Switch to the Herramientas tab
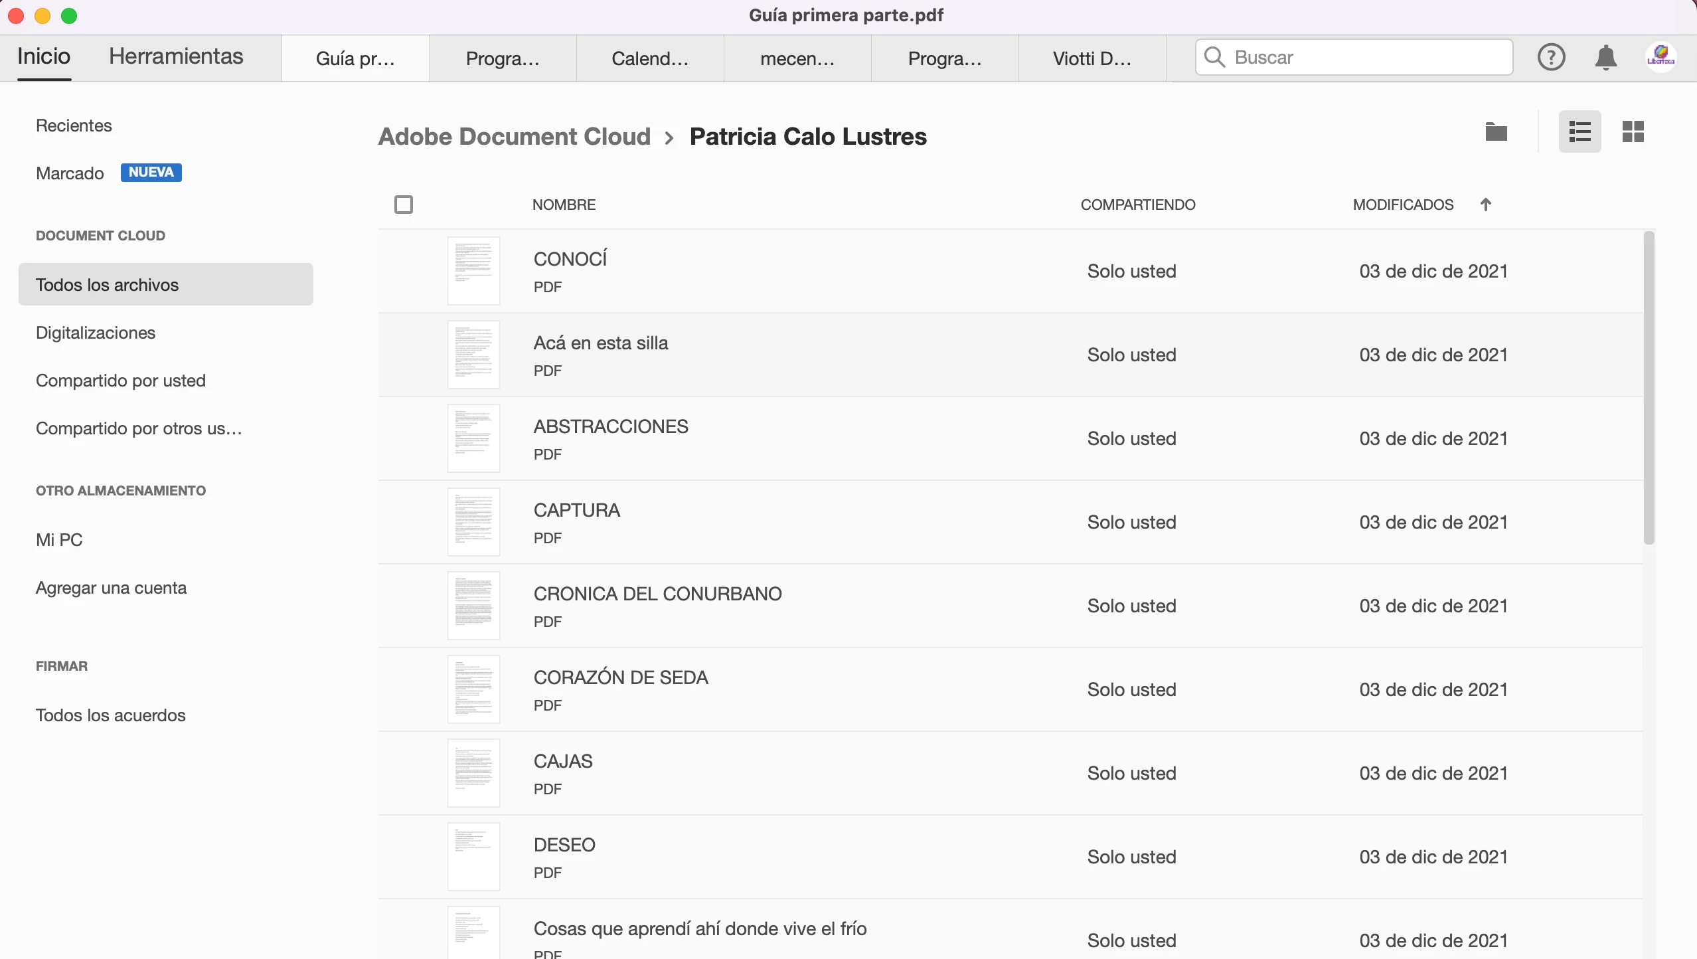 click(176, 56)
